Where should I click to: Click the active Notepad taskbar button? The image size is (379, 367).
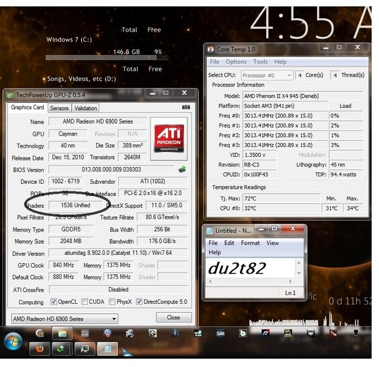click(108, 349)
